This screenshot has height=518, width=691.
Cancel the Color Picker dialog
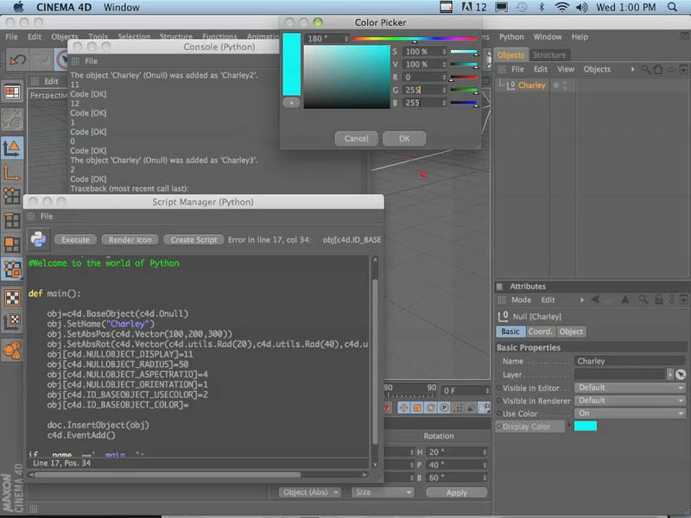[x=356, y=138]
